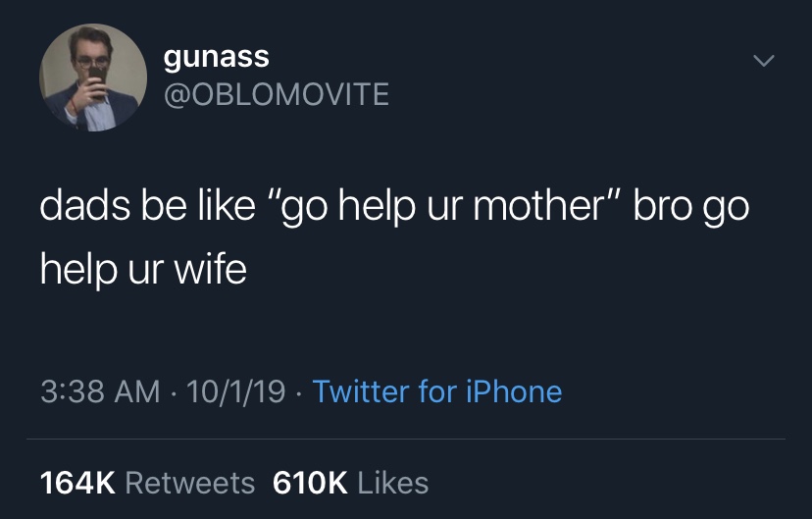Image resolution: width=812 pixels, height=519 pixels.
Task: Visit the @OBLOMOVITE handle profile
Action: [276, 94]
